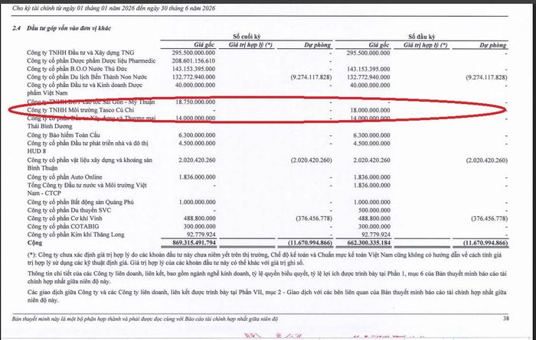Select "Công ty cổ phần Du thuyền SVC" row label

click(x=69, y=210)
